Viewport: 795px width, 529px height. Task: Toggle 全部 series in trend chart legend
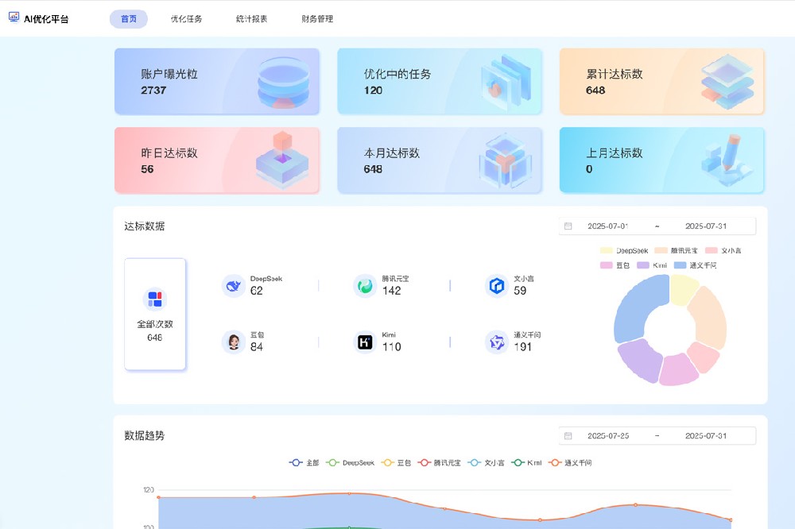pos(304,462)
